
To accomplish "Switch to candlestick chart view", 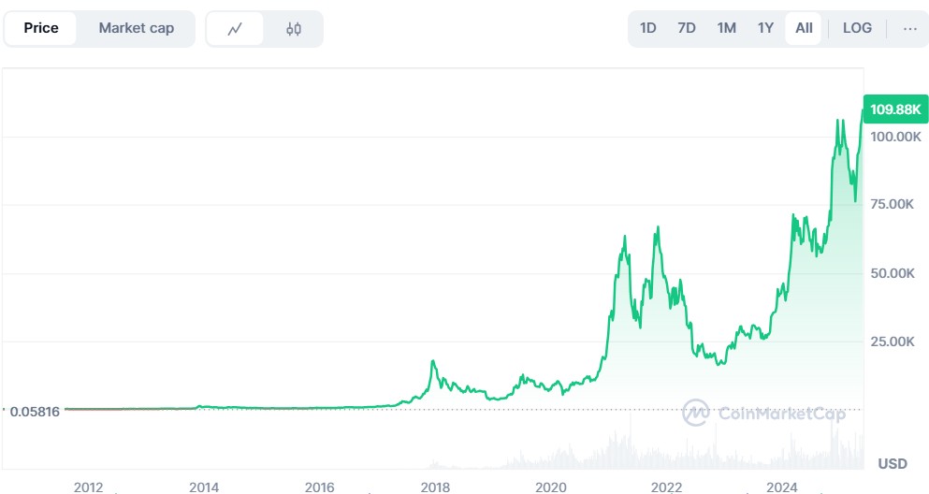I will tap(294, 29).
